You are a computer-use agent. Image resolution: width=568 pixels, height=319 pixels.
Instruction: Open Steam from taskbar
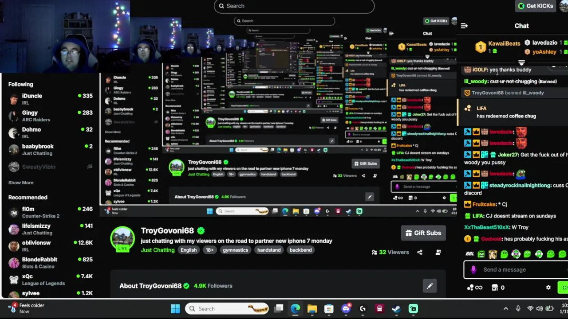396,309
